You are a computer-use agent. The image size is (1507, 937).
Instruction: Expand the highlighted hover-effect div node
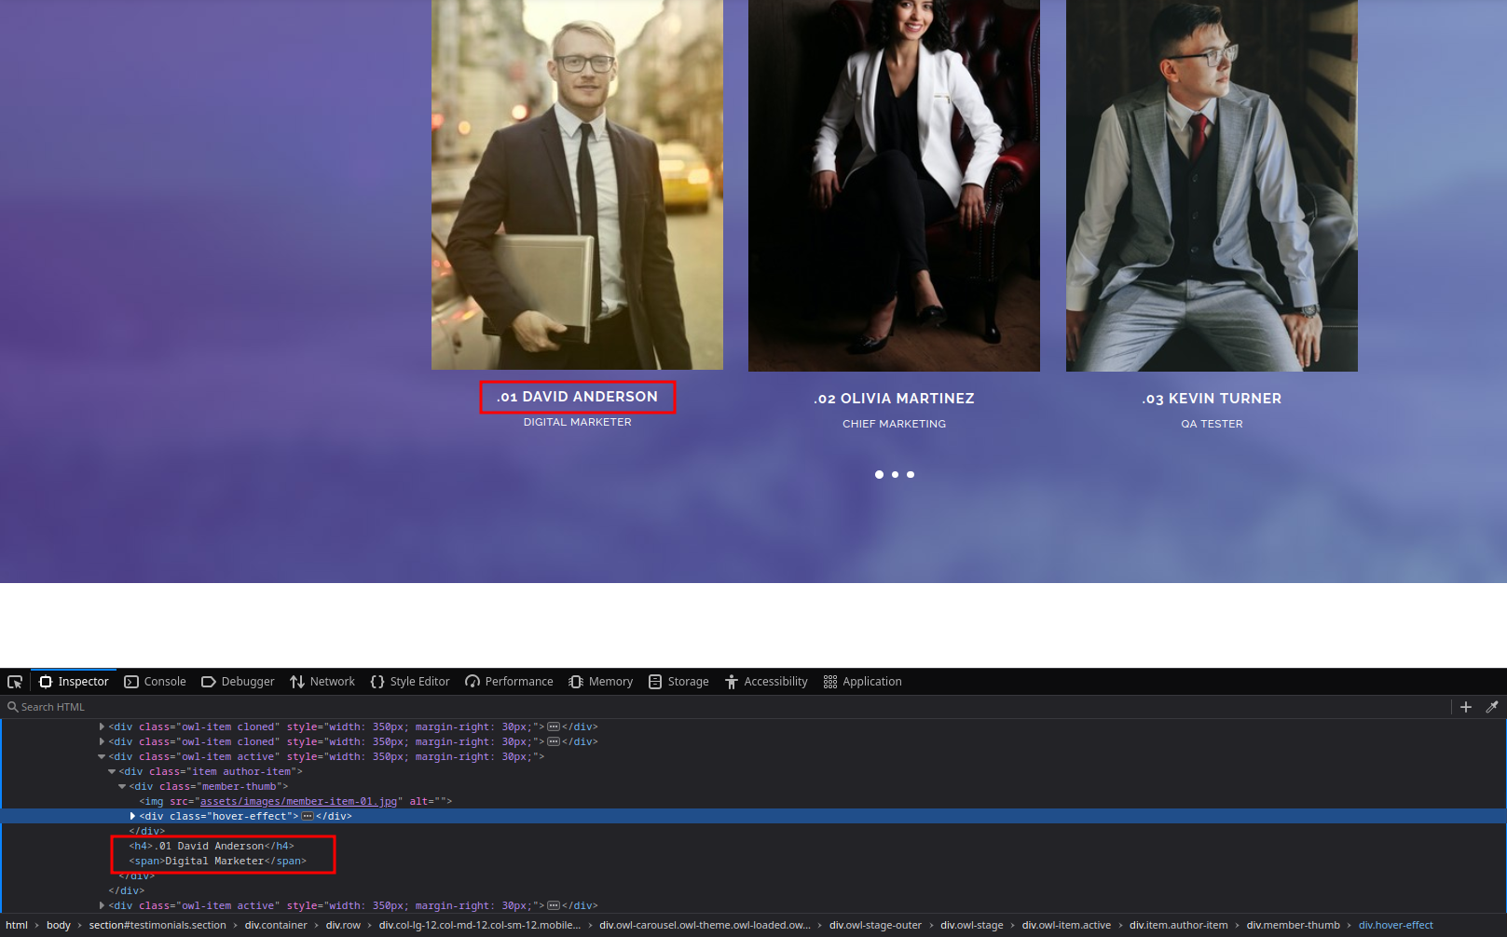click(x=132, y=816)
